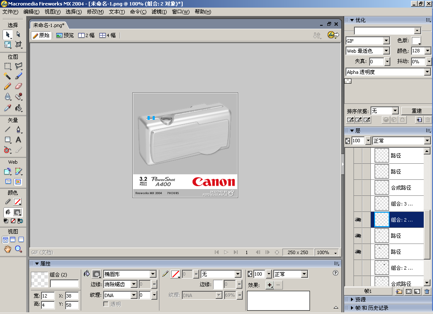
Task: Open the 排序依据 dropdown
Action: (x=395, y=111)
